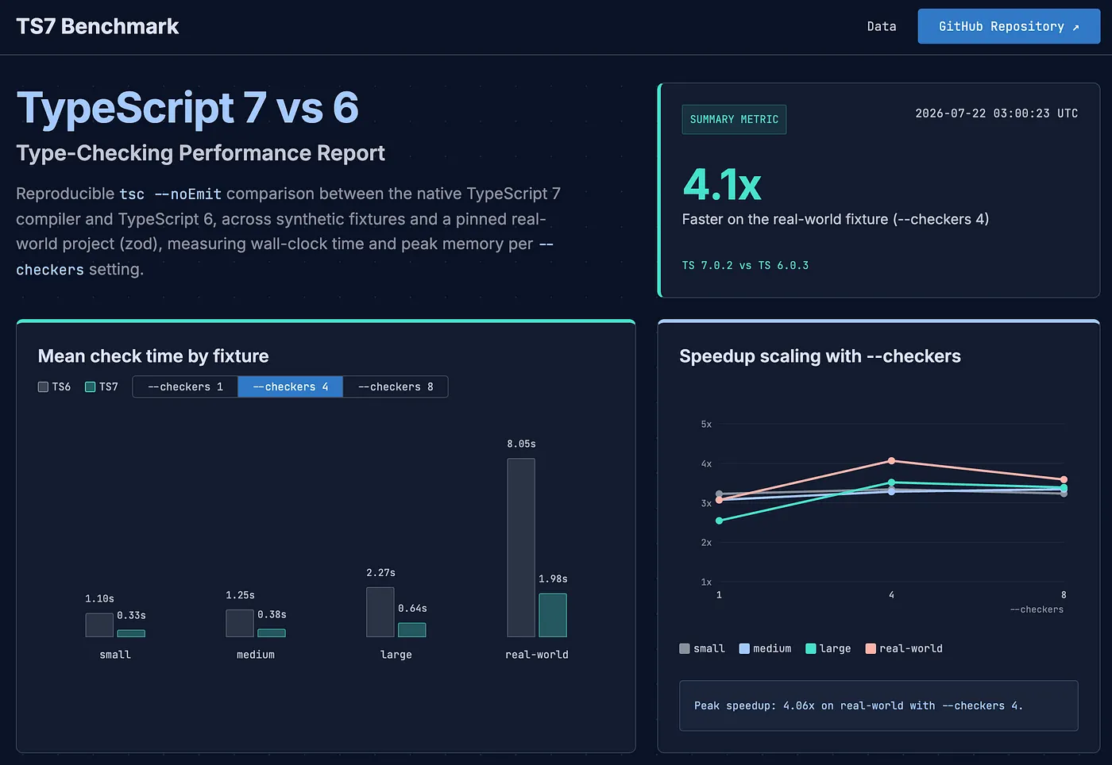This screenshot has width=1112, height=765.
Task: Click the 5x y-axis label
Action: click(706, 424)
